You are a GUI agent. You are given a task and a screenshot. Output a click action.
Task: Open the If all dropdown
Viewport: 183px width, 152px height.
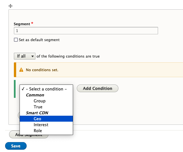click(x=24, y=56)
